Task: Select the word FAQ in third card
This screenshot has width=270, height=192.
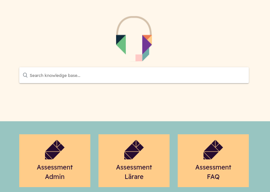Action: 213,177
